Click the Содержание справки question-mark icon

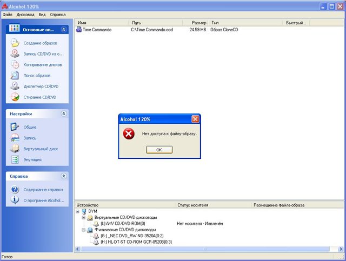[x=15, y=189]
